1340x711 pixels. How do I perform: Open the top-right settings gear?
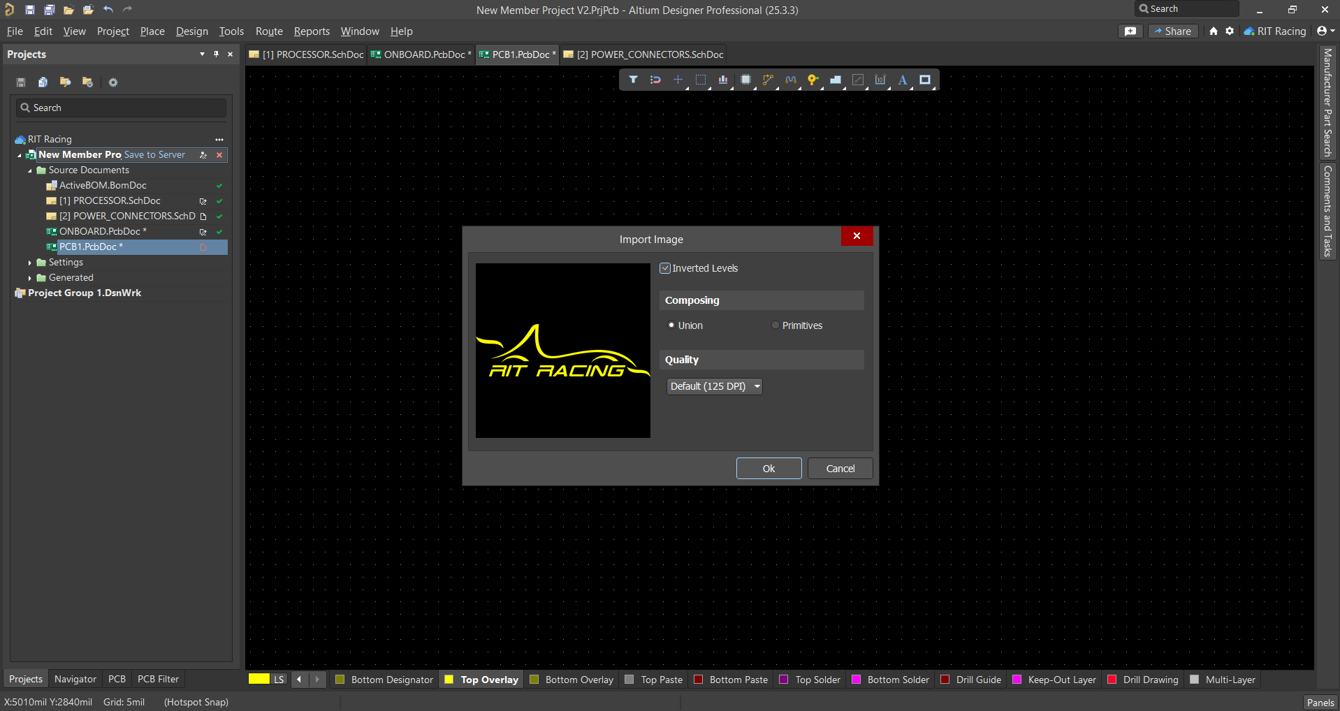click(1230, 31)
